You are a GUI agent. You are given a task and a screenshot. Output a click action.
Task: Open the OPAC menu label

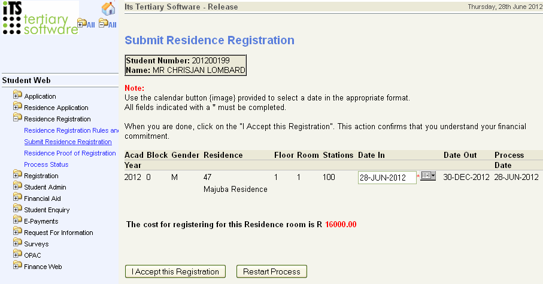pyautogui.click(x=32, y=255)
